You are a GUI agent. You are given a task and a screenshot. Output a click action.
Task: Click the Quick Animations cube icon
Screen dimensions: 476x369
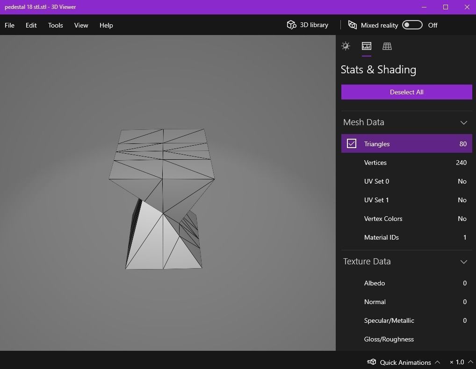pyautogui.click(x=372, y=362)
